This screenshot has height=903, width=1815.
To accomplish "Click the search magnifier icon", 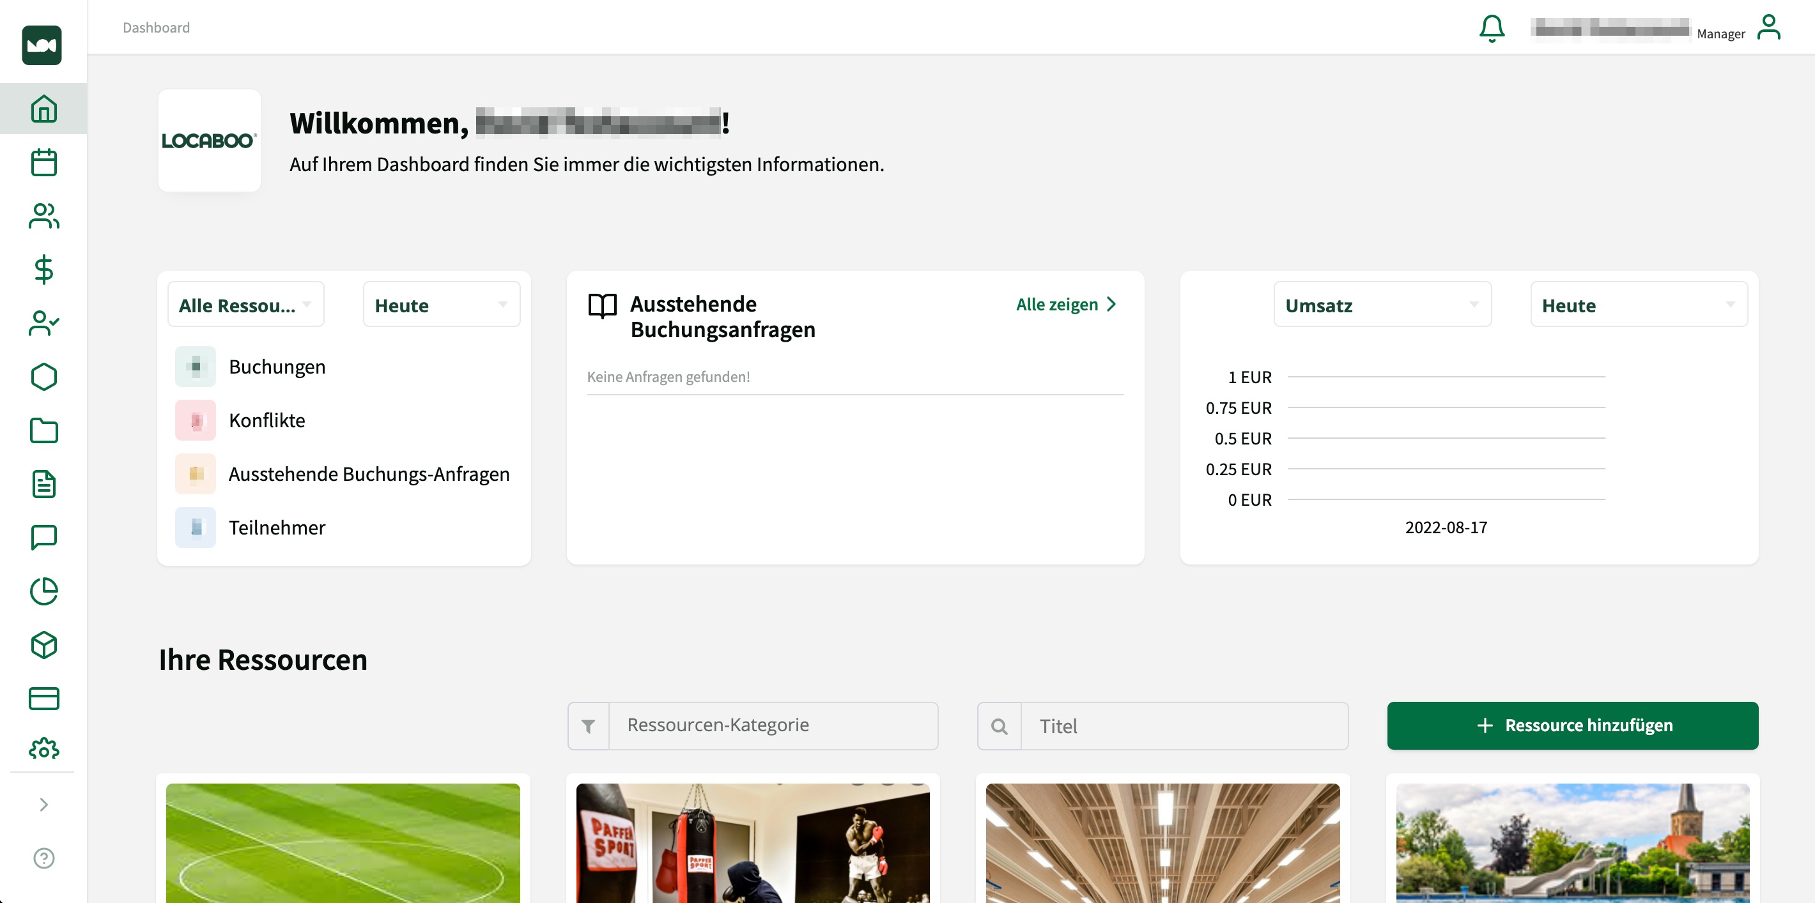I will coord(998,725).
